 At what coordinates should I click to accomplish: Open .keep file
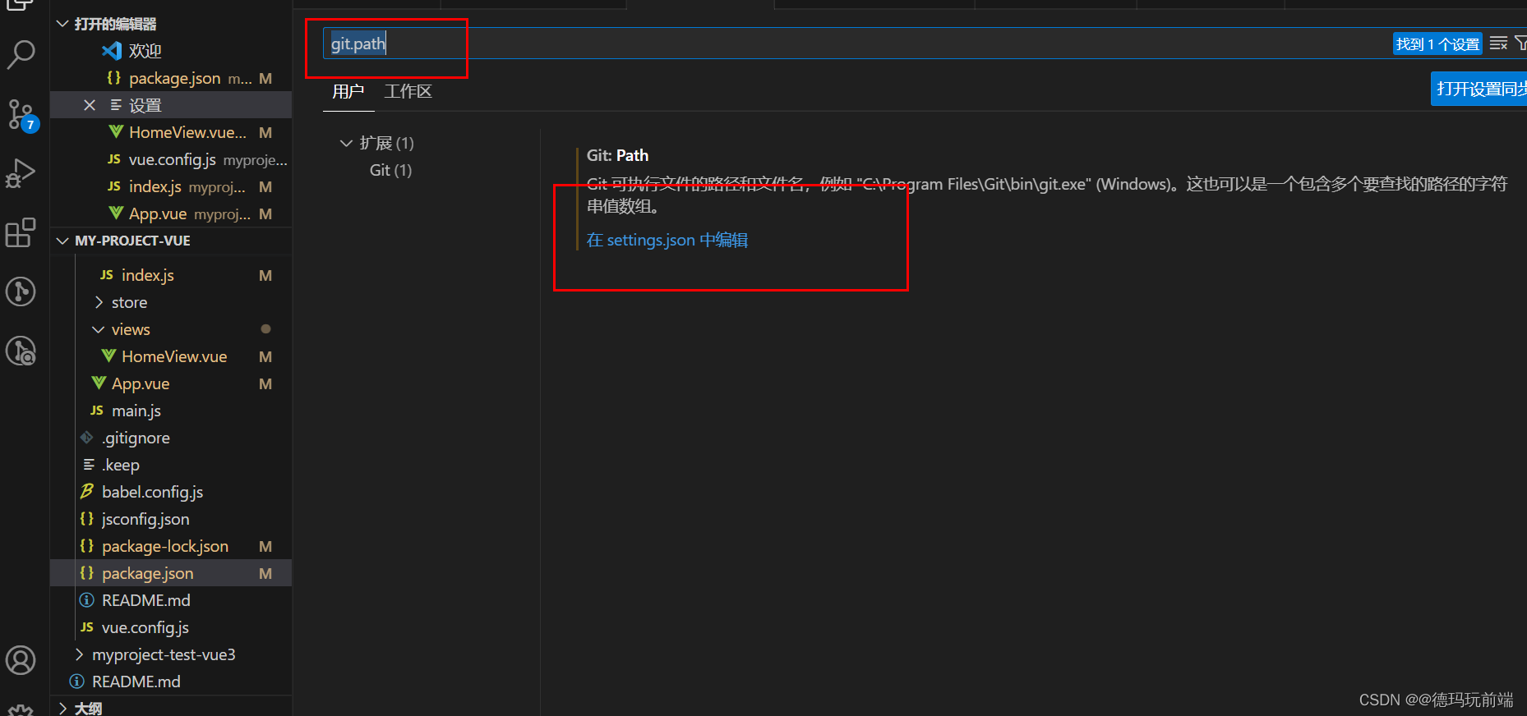point(171,465)
